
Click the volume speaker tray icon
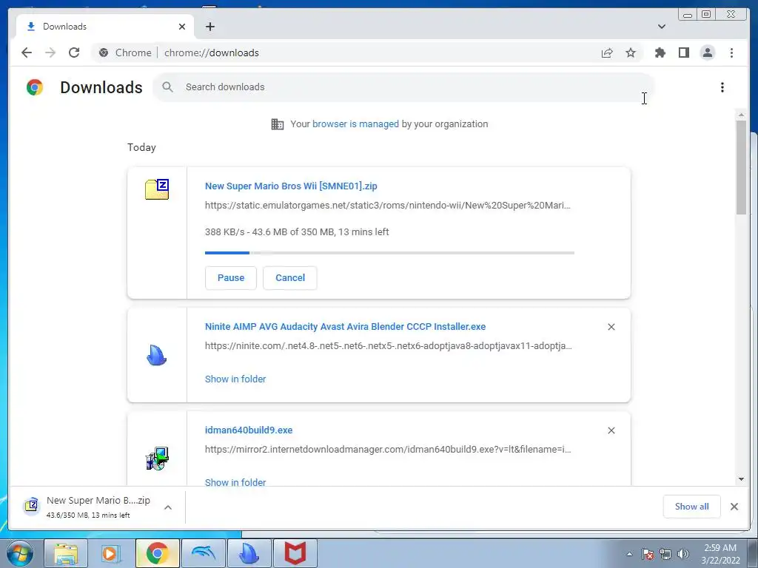point(683,554)
